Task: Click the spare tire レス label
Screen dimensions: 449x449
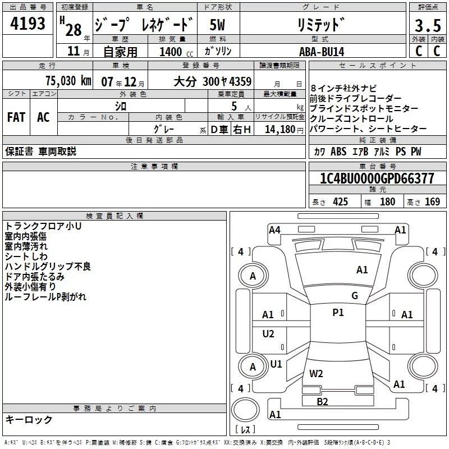Action: pyautogui.click(x=245, y=429)
